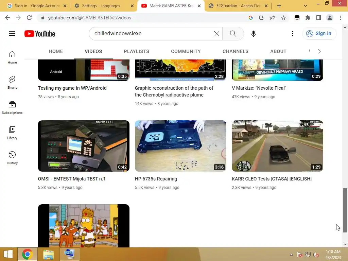Viewport: 348px width, 261px height.
Task: Open video titled V Markíze: "Nevolte Fica!"
Action: (x=259, y=88)
